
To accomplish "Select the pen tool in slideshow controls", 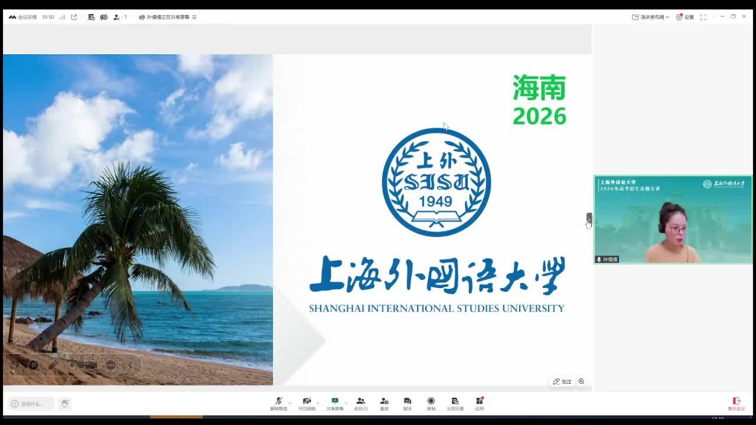I will 53,365.
